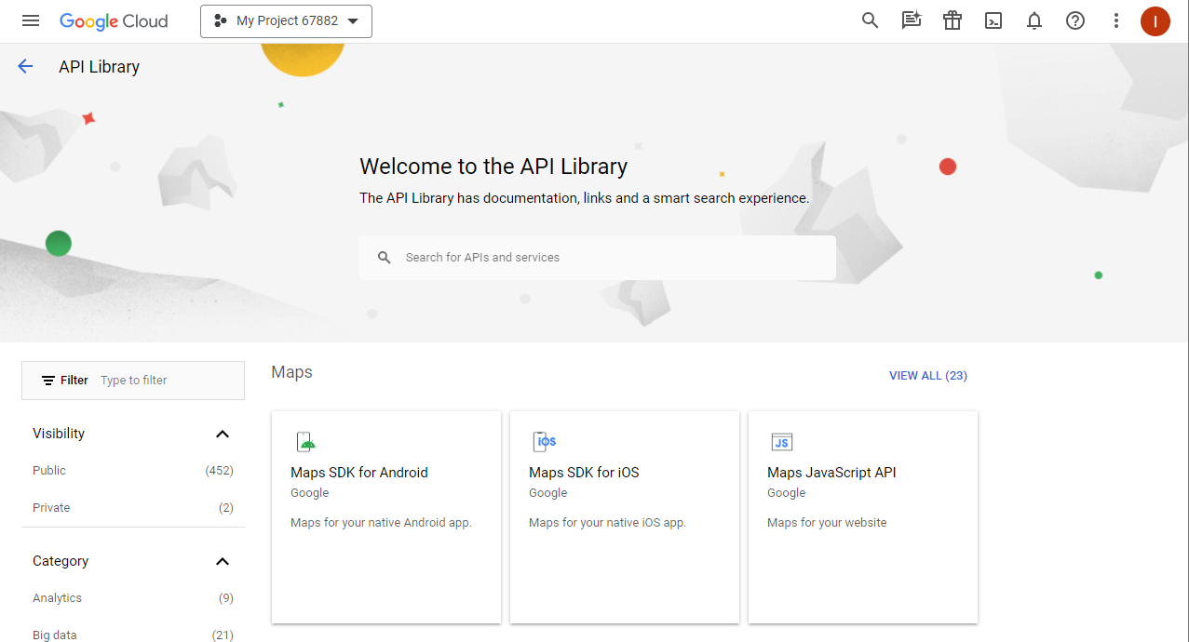Open the help question mark menu

(x=1075, y=20)
